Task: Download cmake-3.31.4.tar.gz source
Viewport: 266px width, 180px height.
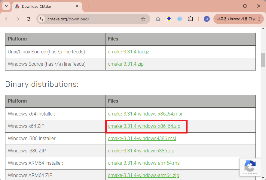Action: pyautogui.click(x=128, y=52)
